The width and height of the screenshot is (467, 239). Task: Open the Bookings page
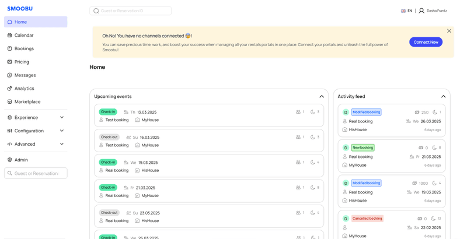(24, 48)
